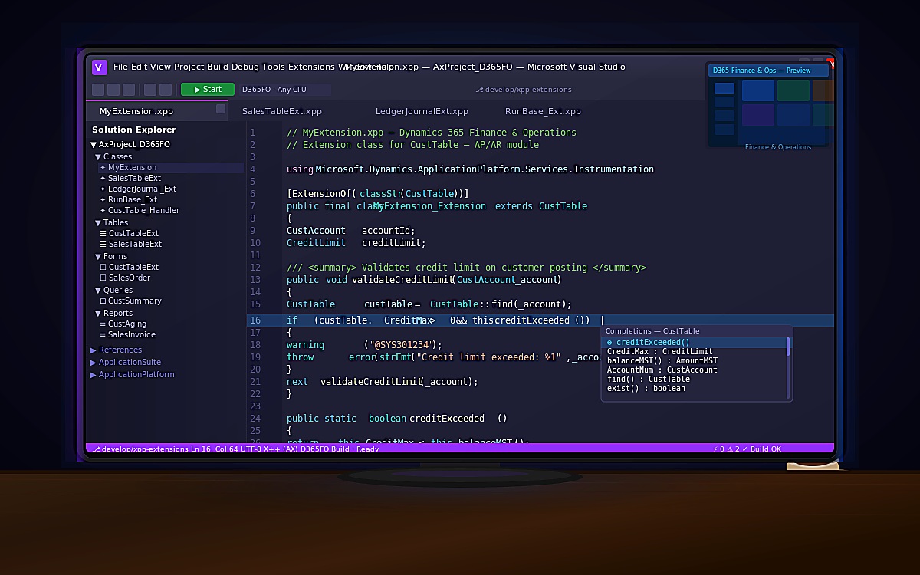Click line number 13 in the gutter

255,279
